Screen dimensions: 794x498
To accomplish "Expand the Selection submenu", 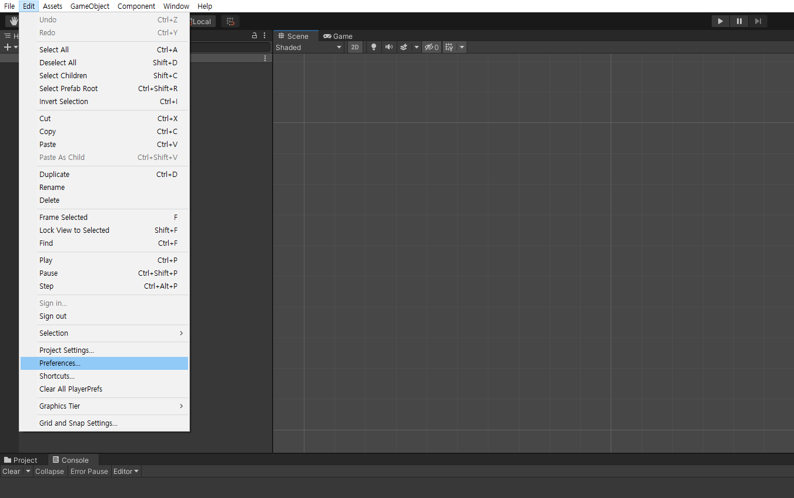I will (x=104, y=333).
